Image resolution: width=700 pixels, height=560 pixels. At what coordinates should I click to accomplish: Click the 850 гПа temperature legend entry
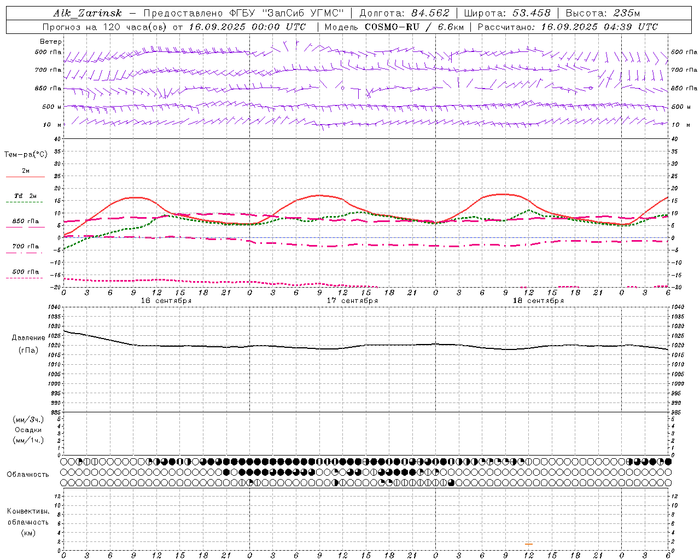(x=26, y=221)
